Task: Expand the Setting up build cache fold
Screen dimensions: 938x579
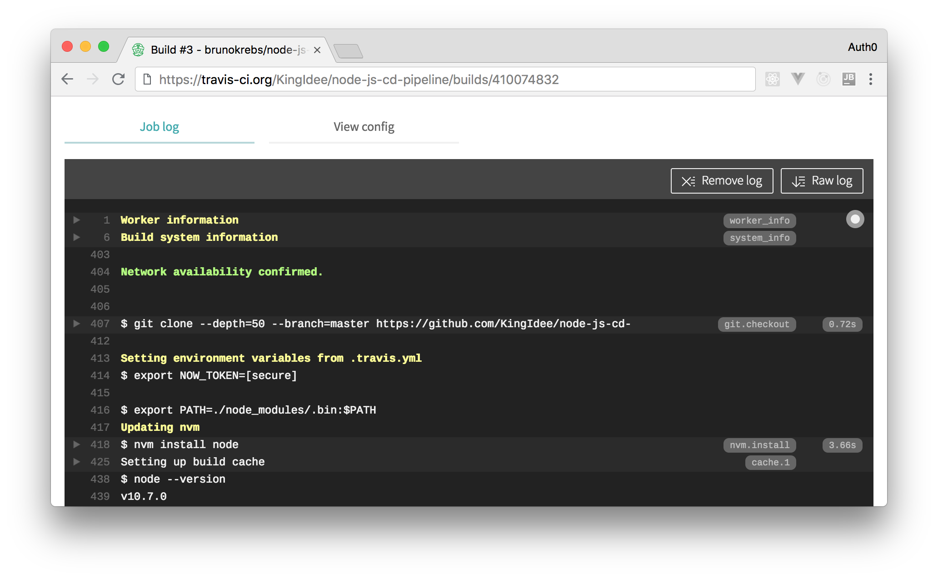Action: (77, 462)
